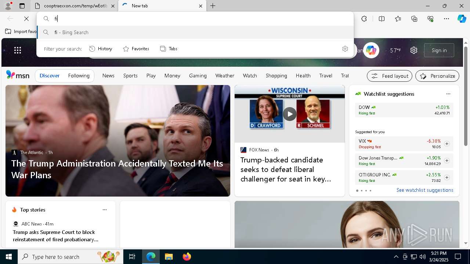Click the colorful Copilot avatar icon

371,50
